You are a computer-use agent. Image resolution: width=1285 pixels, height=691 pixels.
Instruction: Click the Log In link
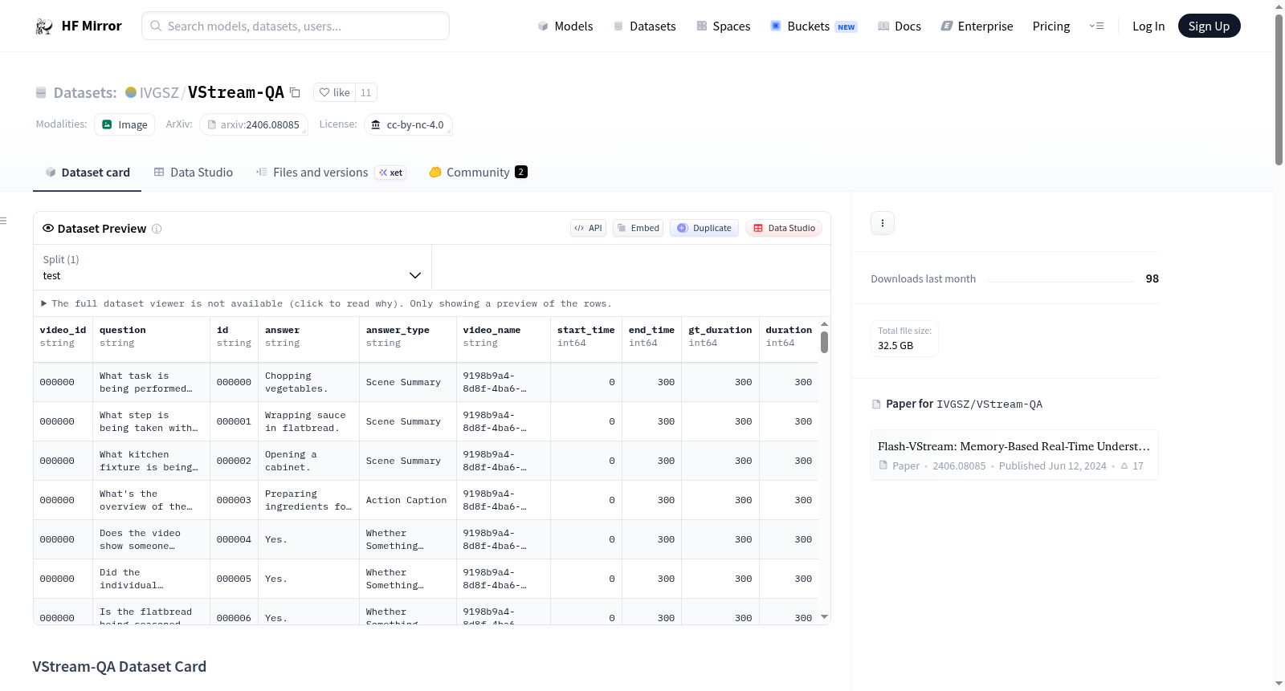(x=1148, y=26)
